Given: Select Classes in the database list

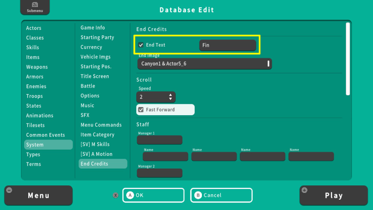Looking at the screenshot, I should 35,38.
